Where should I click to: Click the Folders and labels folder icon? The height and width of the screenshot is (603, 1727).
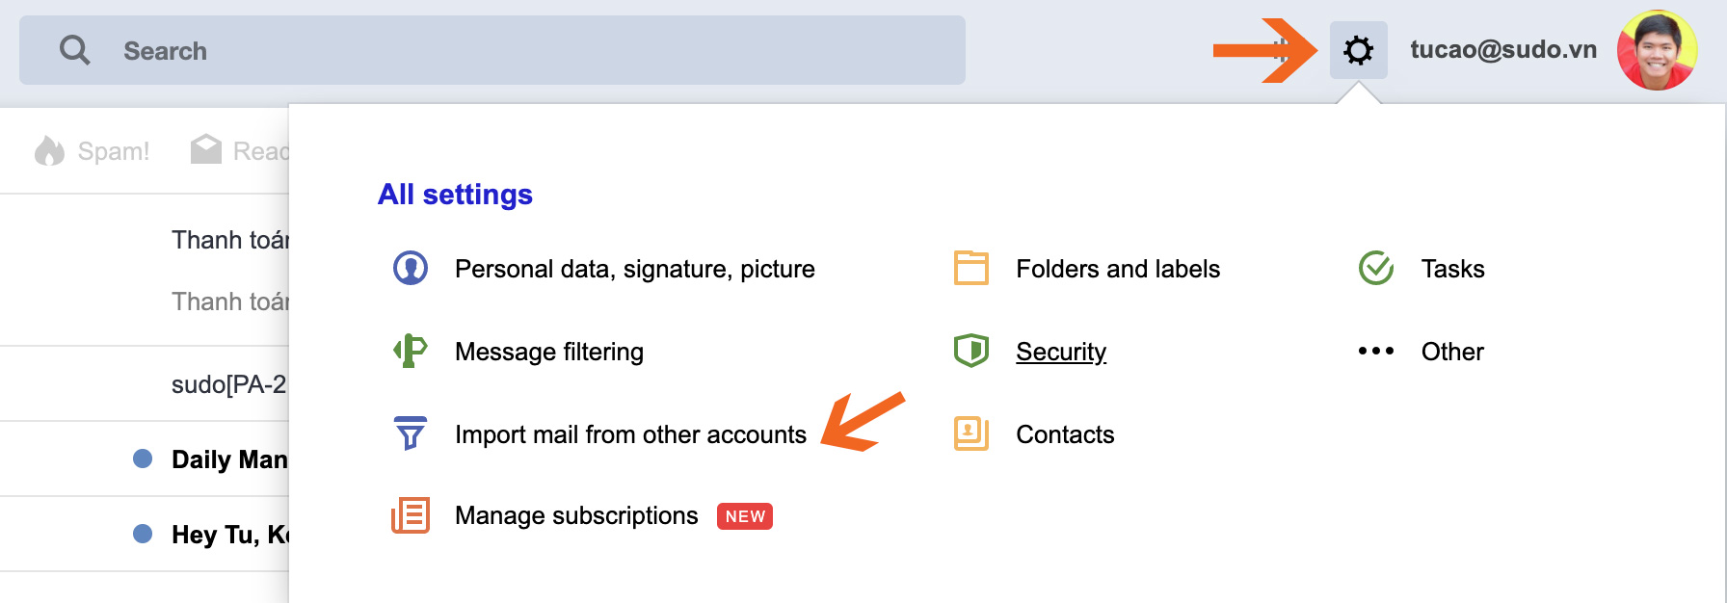point(970,268)
